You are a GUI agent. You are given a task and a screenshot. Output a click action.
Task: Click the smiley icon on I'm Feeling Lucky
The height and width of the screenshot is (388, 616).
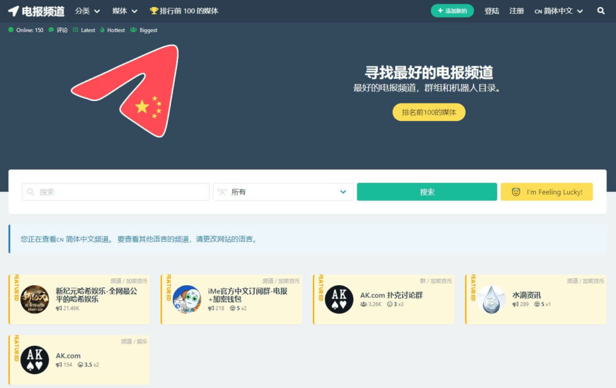[x=516, y=192]
